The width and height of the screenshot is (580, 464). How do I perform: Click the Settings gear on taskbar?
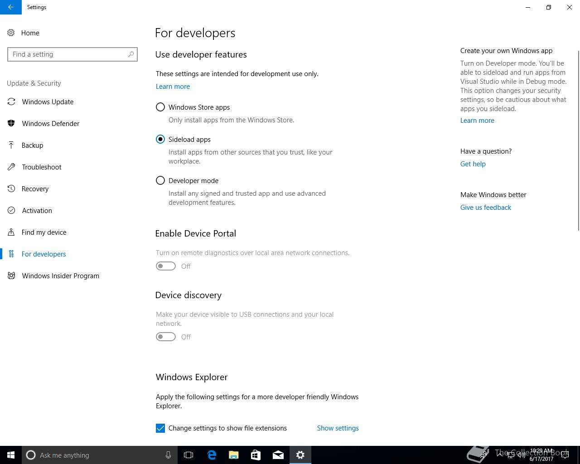[x=300, y=455]
